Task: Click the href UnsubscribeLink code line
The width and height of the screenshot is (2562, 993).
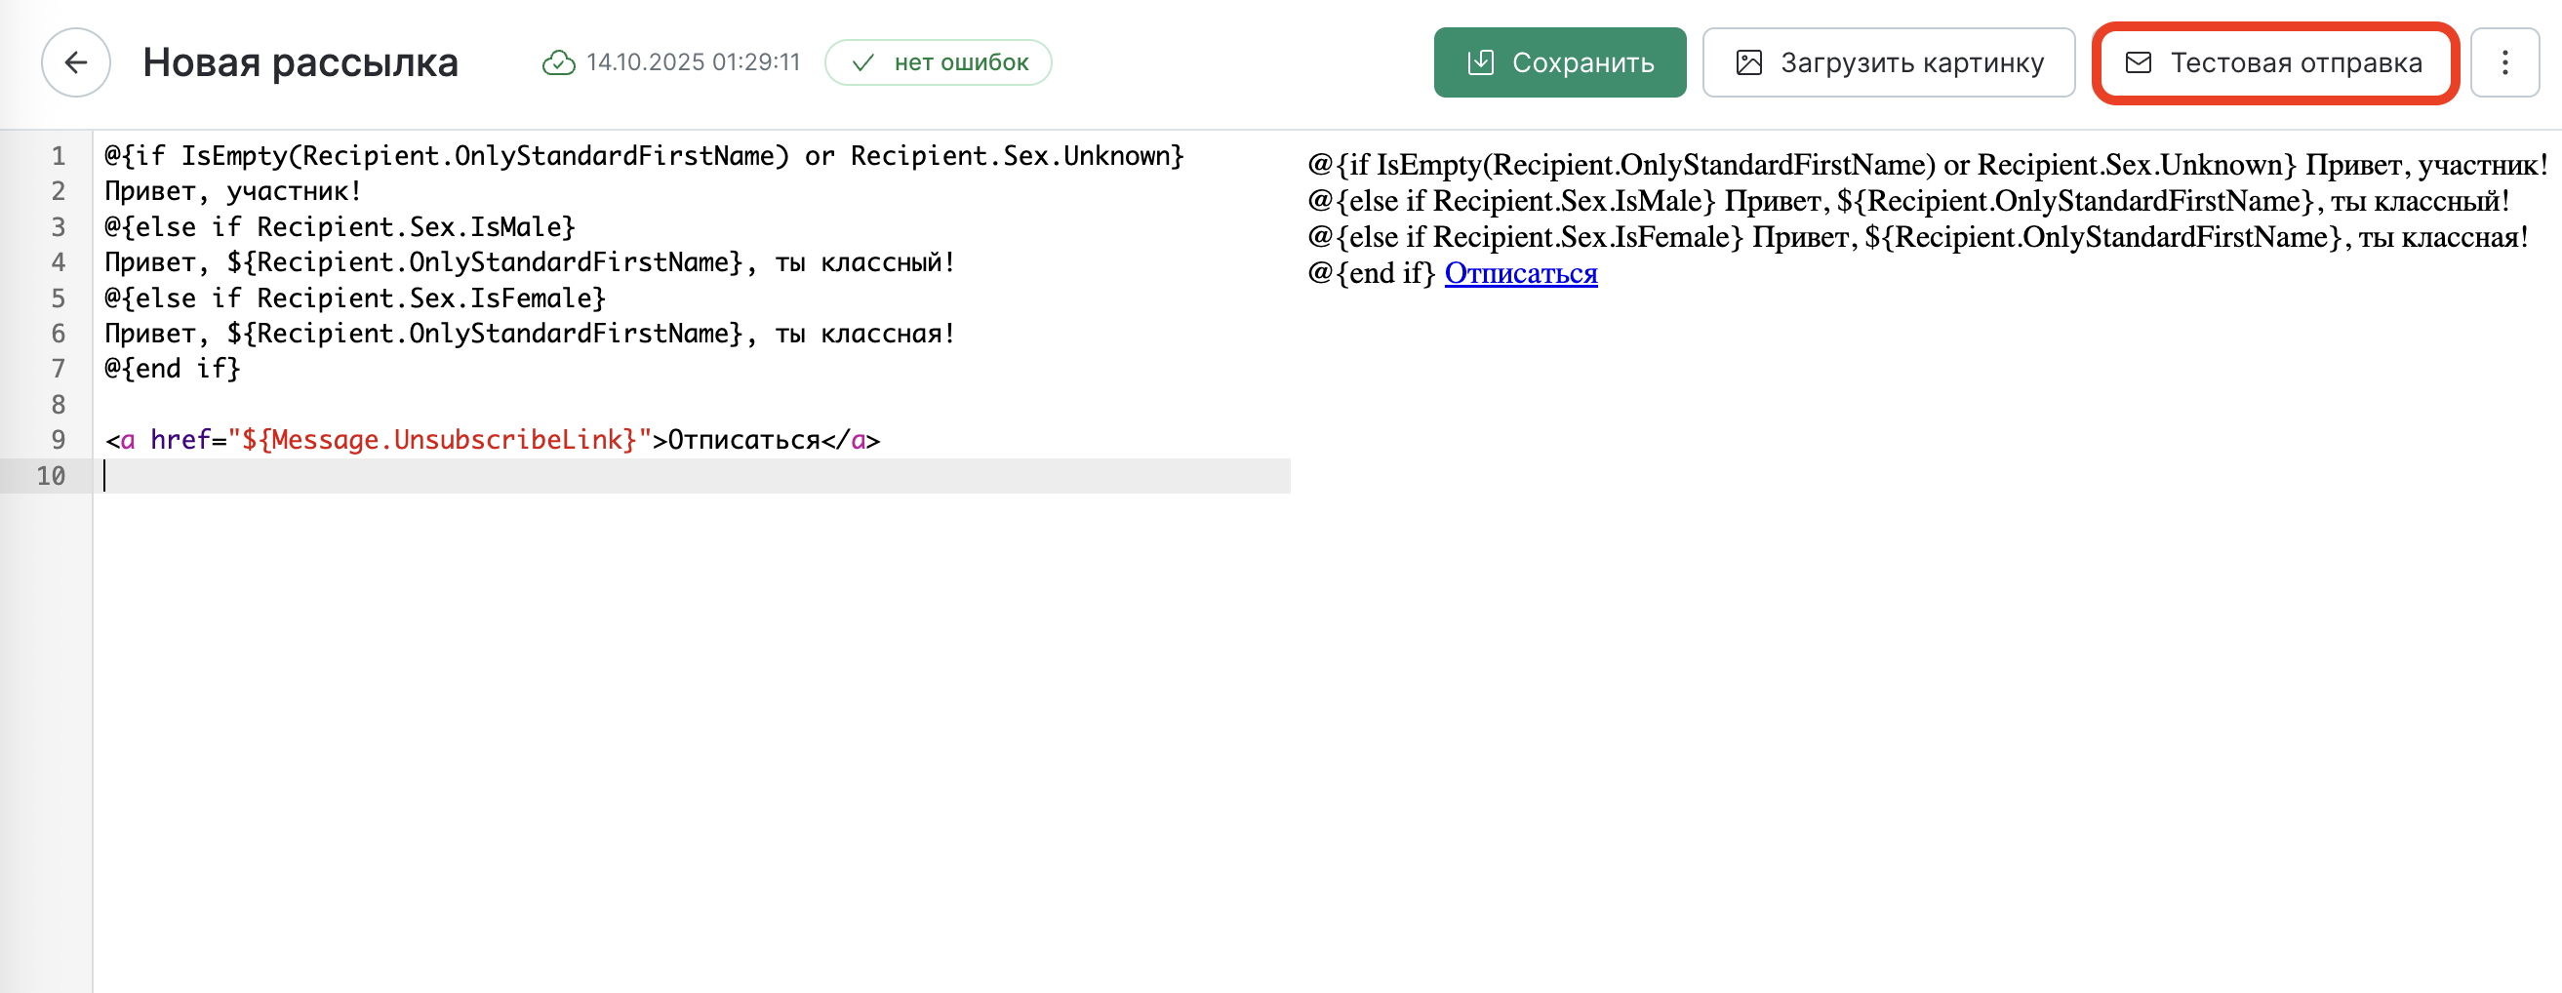Action: pos(493,440)
